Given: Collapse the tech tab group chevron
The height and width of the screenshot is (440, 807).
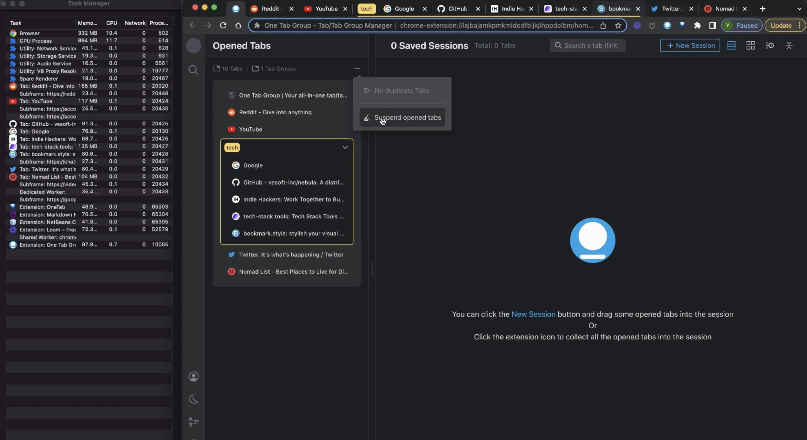Looking at the screenshot, I should pos(345,147).
